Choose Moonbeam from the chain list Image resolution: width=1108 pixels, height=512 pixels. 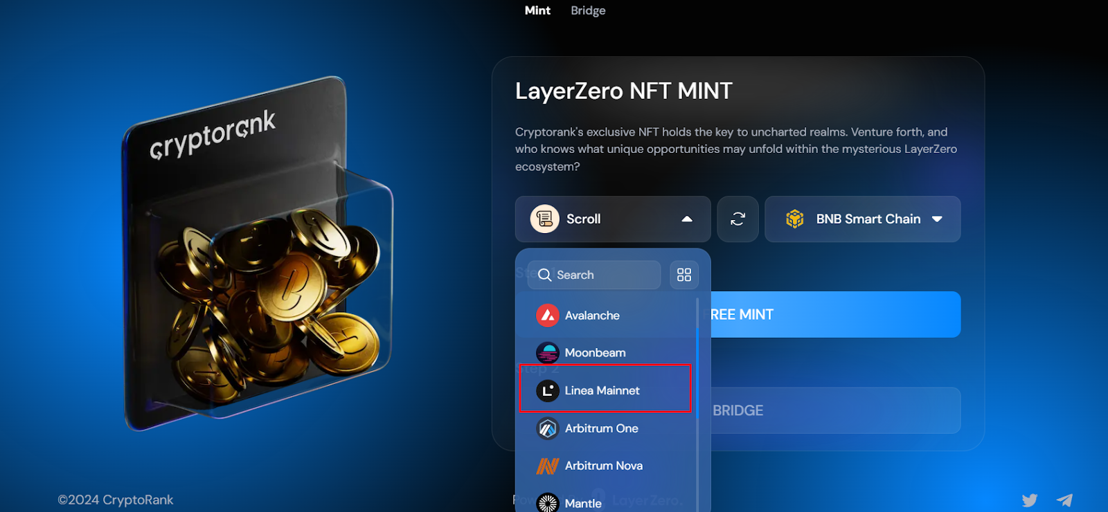(x=607, y=353)
